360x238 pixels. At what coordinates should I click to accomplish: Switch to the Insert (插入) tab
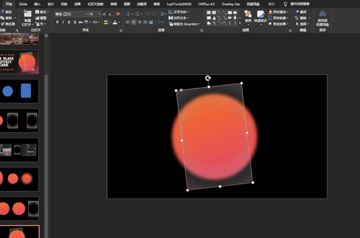point(37,4)
